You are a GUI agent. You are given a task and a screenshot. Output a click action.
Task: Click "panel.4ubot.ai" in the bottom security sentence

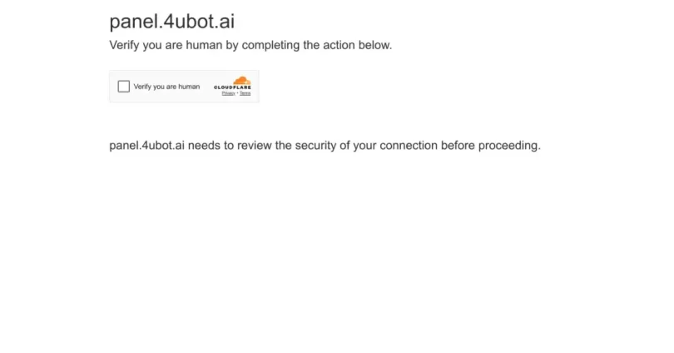(x=146, y=146)
